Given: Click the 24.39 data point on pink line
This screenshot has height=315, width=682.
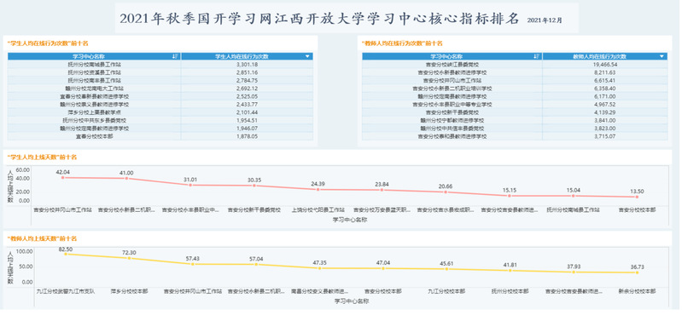Looking at the screenshot, I should pos(318,190).
